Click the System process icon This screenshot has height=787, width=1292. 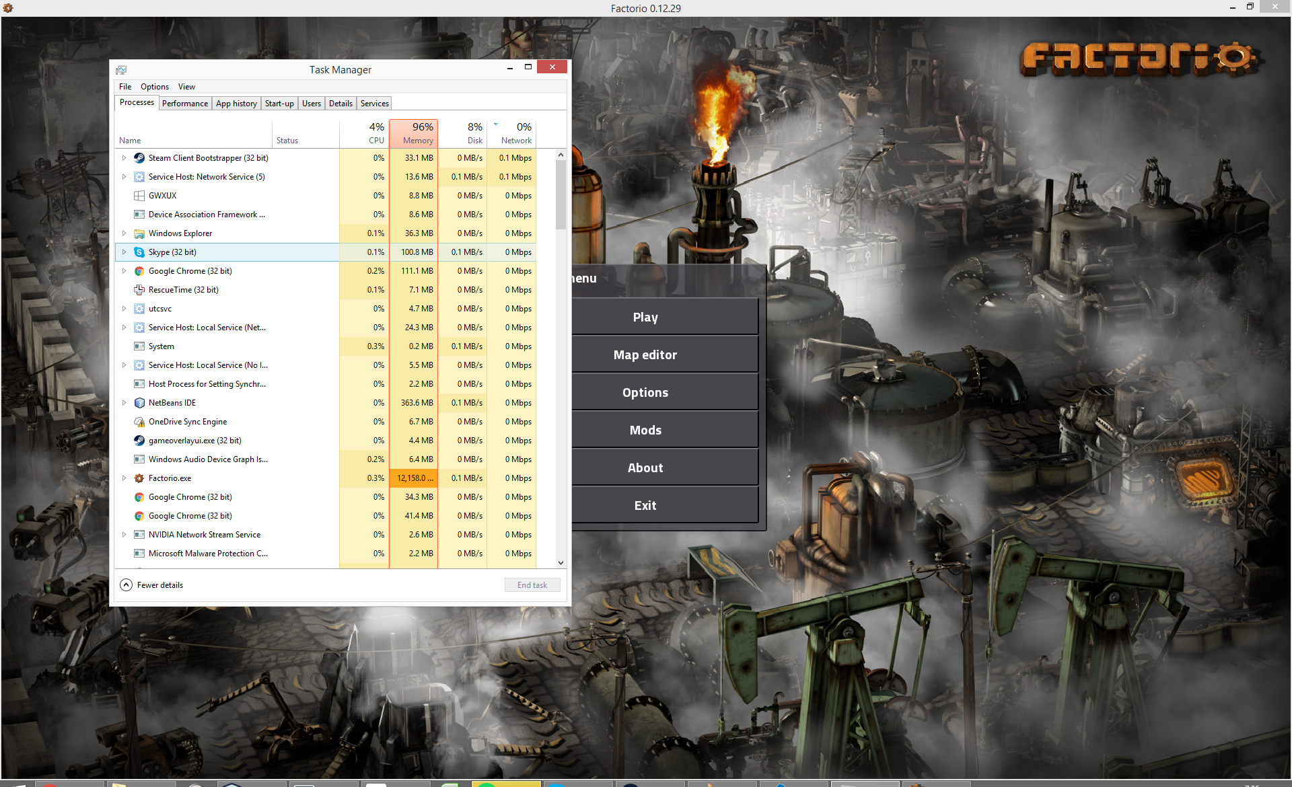tap(139, 346)
